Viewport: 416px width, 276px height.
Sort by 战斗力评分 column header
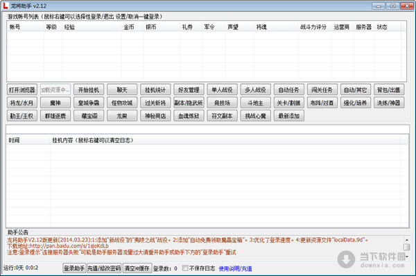(315, 27)
